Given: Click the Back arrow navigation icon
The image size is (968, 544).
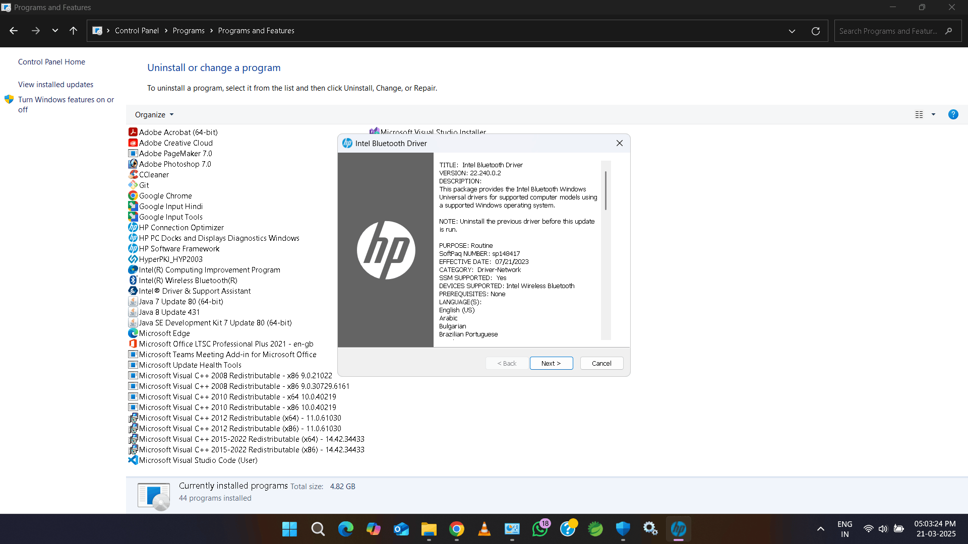Looking at the screenshot, I should [x=14, y=31].
